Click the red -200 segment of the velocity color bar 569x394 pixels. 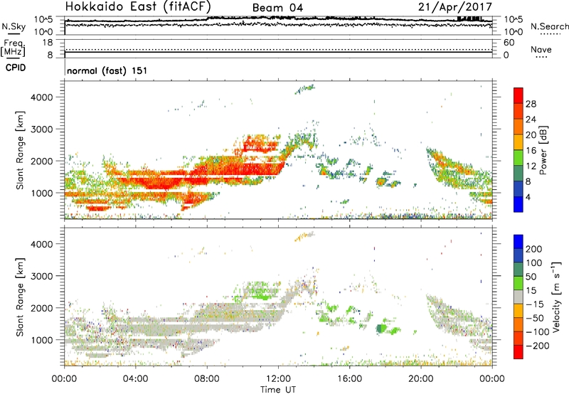(519, 352)
